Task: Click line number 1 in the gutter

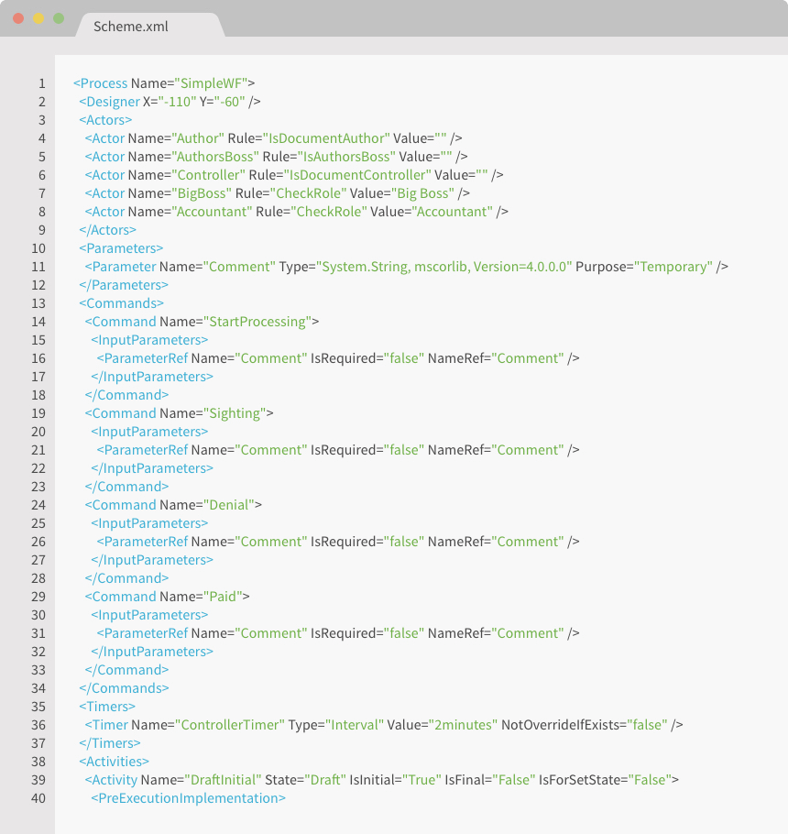Action: click(x=42, y=83)
